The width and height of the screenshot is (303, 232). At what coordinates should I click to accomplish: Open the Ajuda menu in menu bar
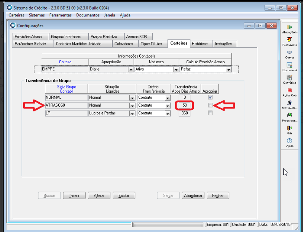125,15
